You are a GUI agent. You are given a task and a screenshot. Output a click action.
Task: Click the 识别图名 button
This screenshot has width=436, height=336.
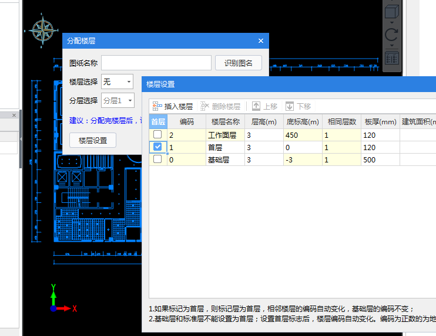(239, 63)
